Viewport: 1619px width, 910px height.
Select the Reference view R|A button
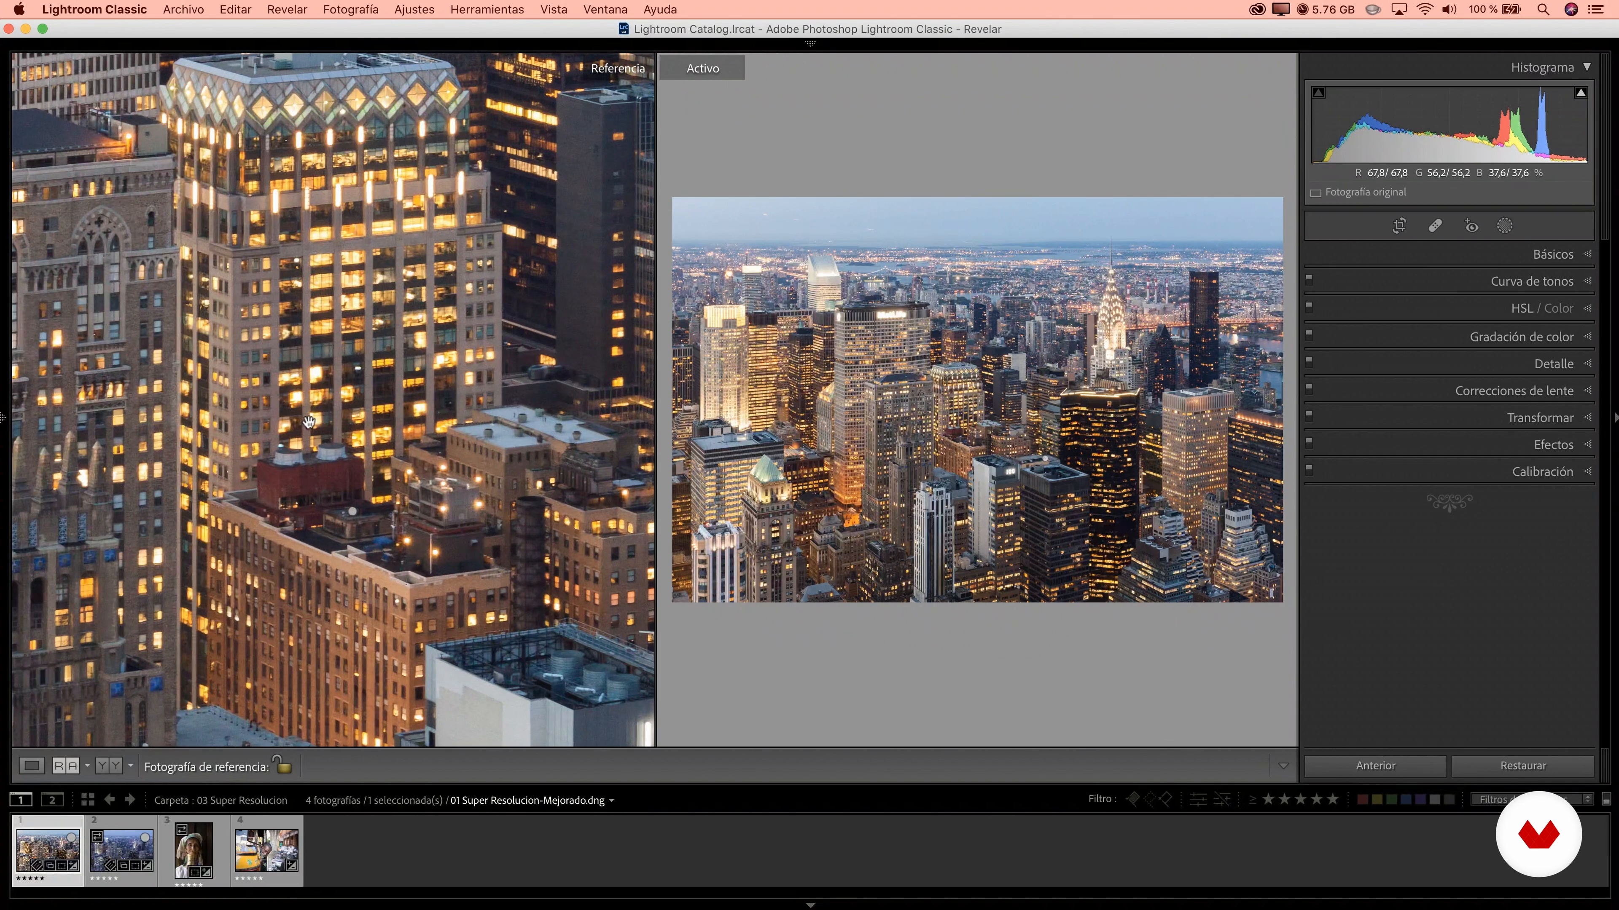pos(66,765)
